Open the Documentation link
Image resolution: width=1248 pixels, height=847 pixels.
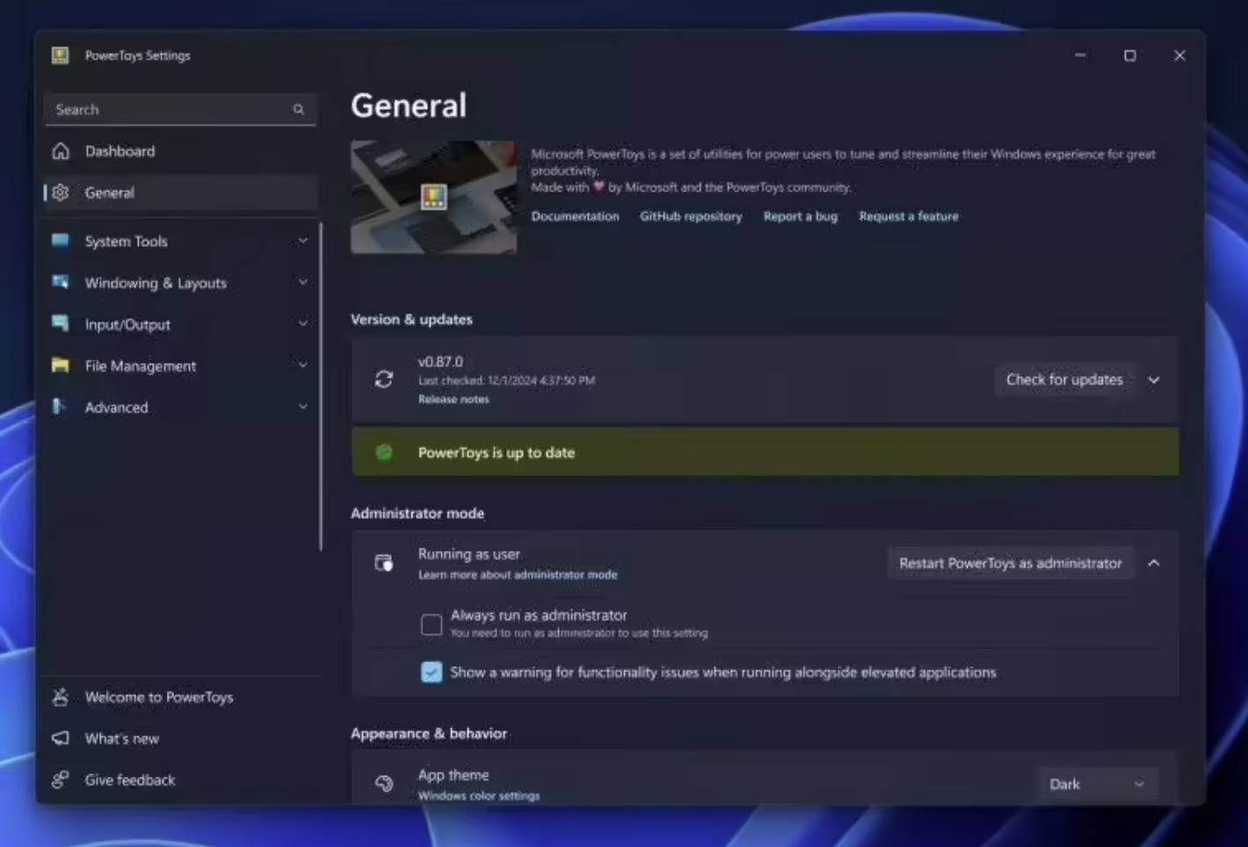tap(575, 216)
